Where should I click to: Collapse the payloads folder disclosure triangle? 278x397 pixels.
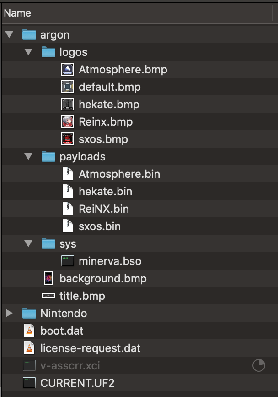pos(28,156)
